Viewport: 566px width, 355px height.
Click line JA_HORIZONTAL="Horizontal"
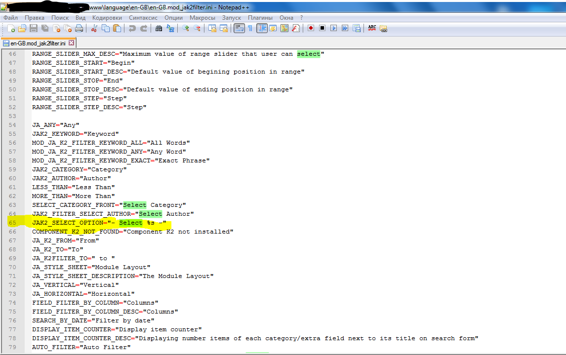coord(83,294)
